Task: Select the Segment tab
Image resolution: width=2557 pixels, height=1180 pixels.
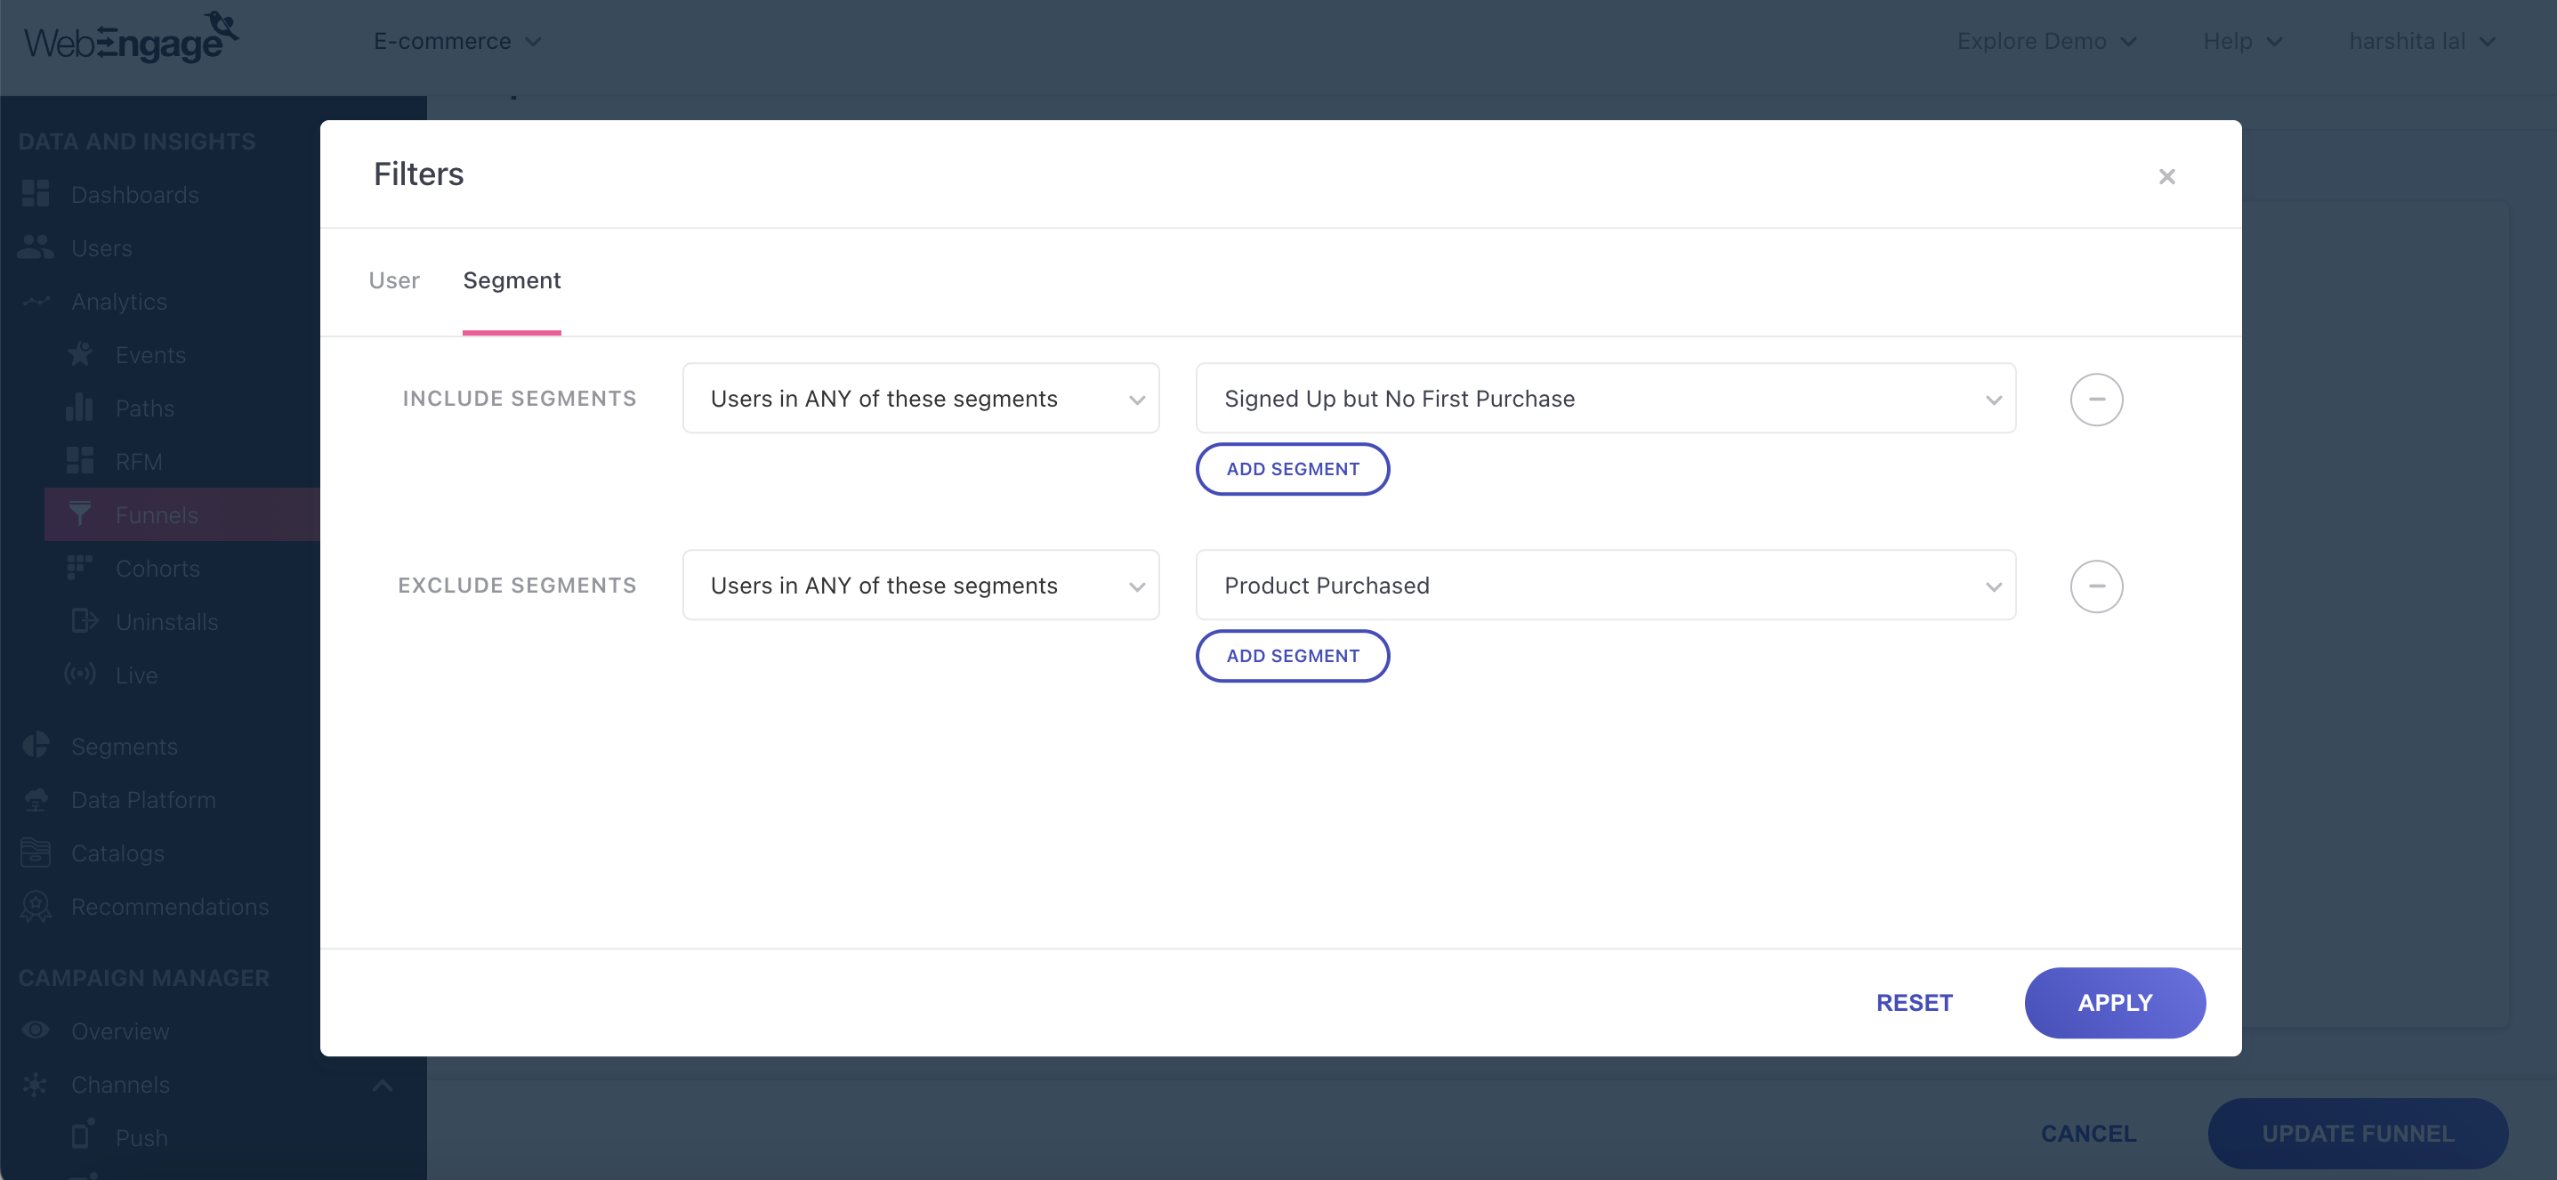Action: coord(512,279)
